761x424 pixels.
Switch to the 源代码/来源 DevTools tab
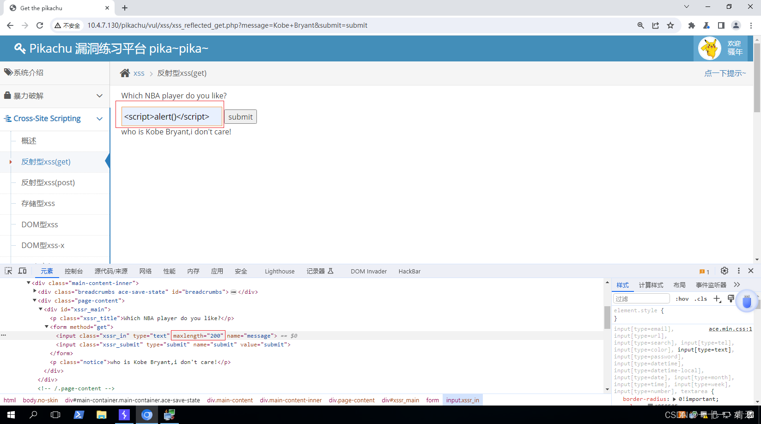click(x=111, y=271)
